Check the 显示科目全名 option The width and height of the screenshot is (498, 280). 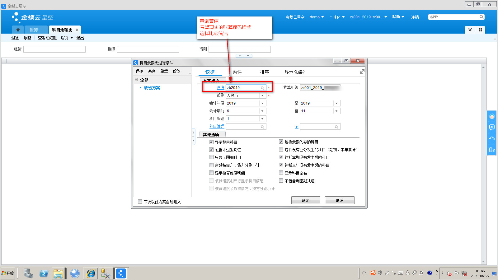coord(281,173)
